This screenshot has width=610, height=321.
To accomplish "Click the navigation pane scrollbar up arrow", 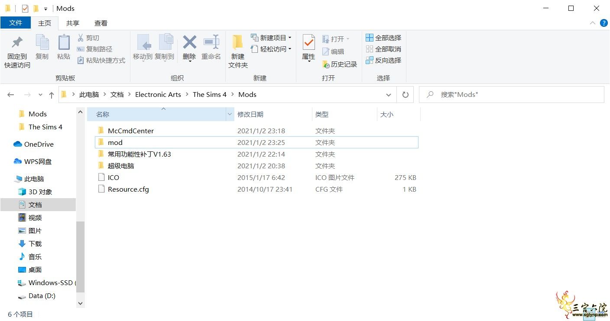I will pyautogui.click(x=80, y=112).
